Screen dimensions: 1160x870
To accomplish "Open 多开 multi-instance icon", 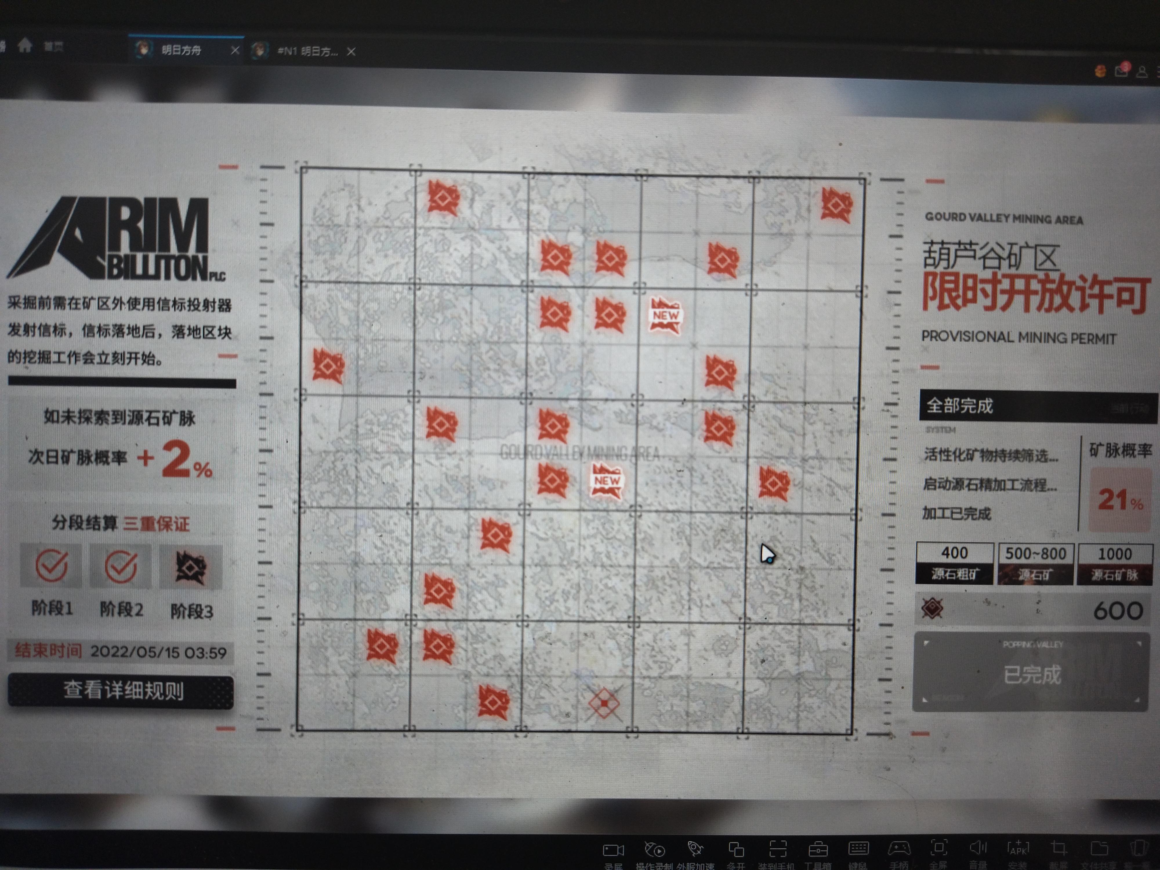I will tap(736, 849).
